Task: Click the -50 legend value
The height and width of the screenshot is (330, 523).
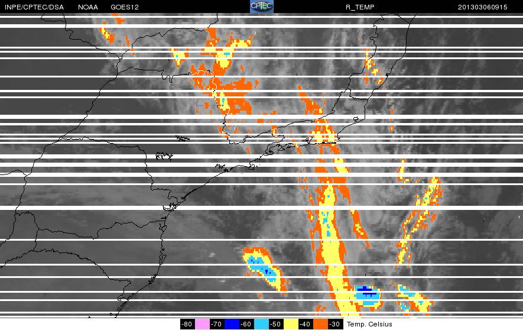Action: click(276, 324)
